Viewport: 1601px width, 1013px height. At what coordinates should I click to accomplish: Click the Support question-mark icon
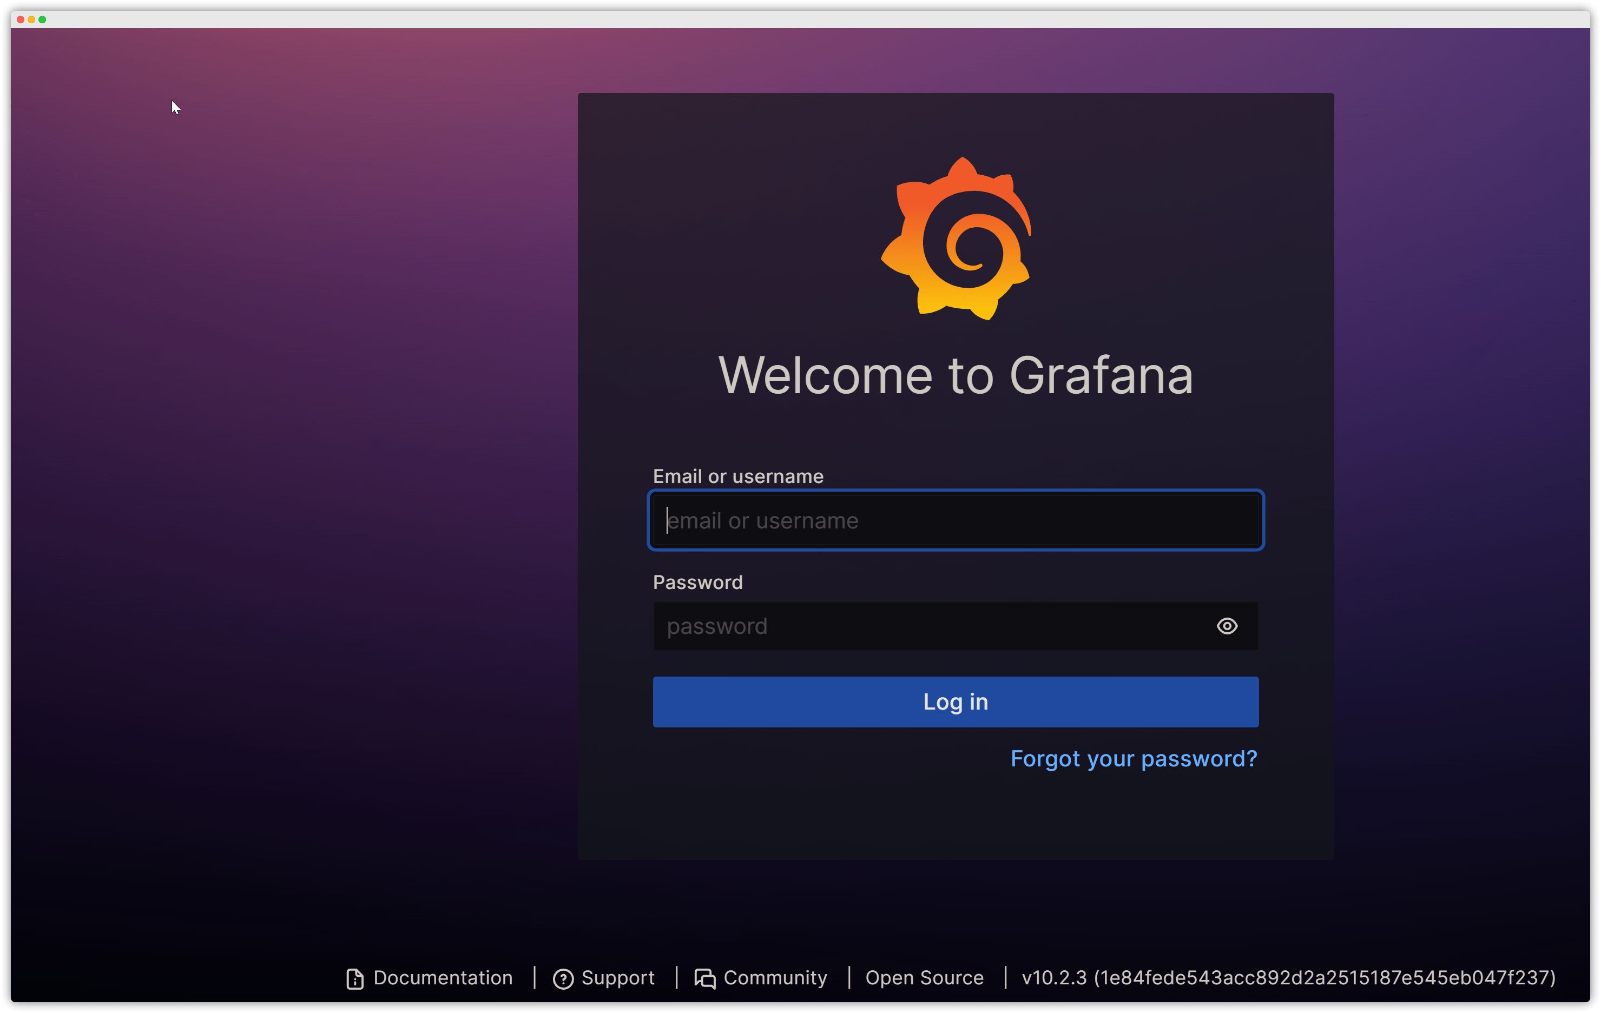563,978
